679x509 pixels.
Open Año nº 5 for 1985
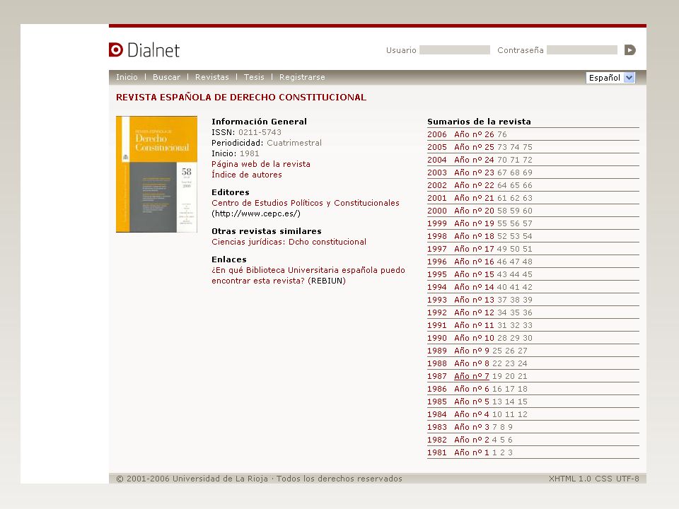[x=472, y=402]
